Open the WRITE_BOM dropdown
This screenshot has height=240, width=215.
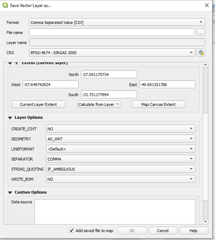tap(121, 179)
